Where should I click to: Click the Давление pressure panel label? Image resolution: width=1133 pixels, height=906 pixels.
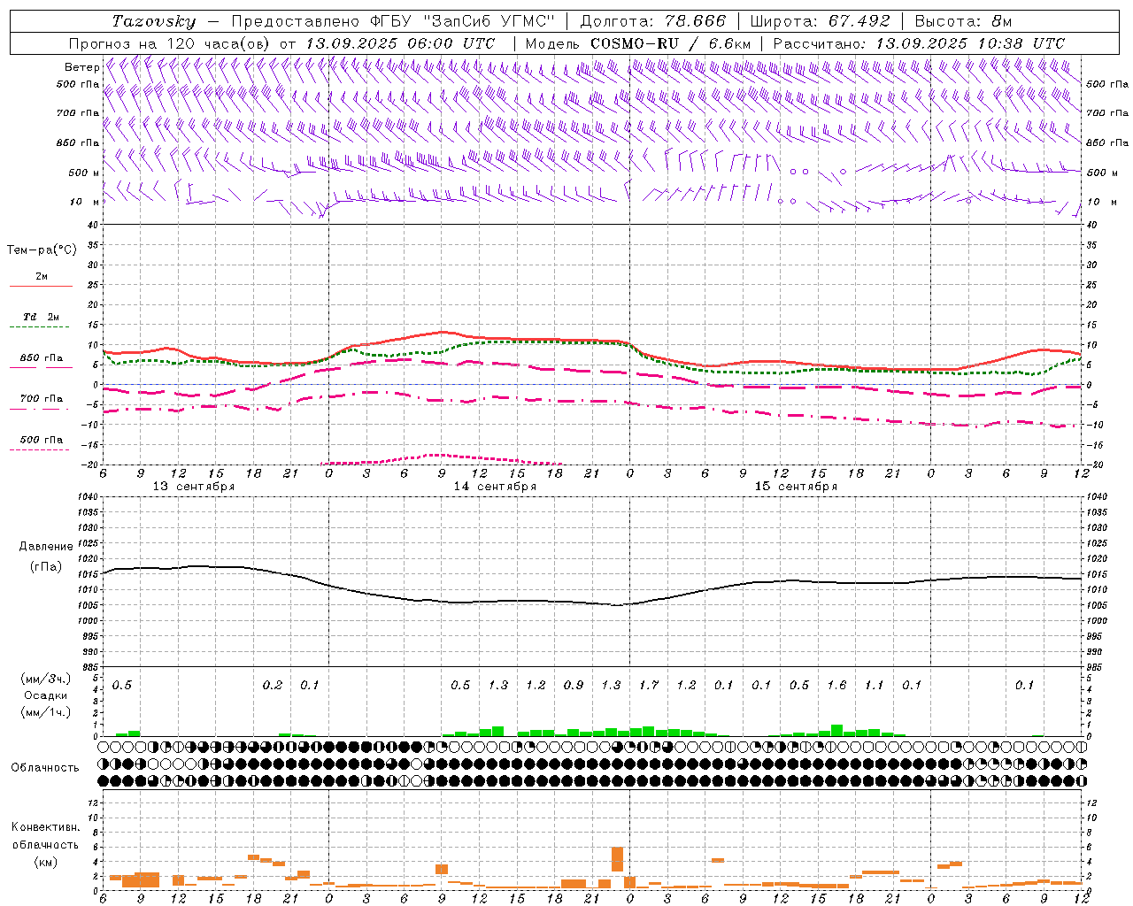click(x=46, y=547)
